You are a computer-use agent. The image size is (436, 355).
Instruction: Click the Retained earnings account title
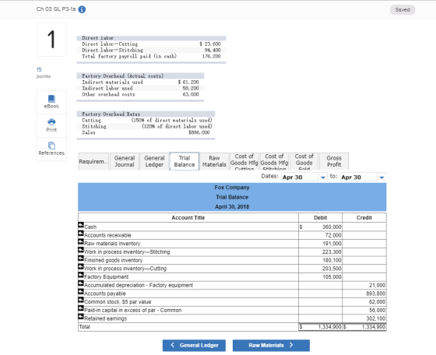coord(105,318)
